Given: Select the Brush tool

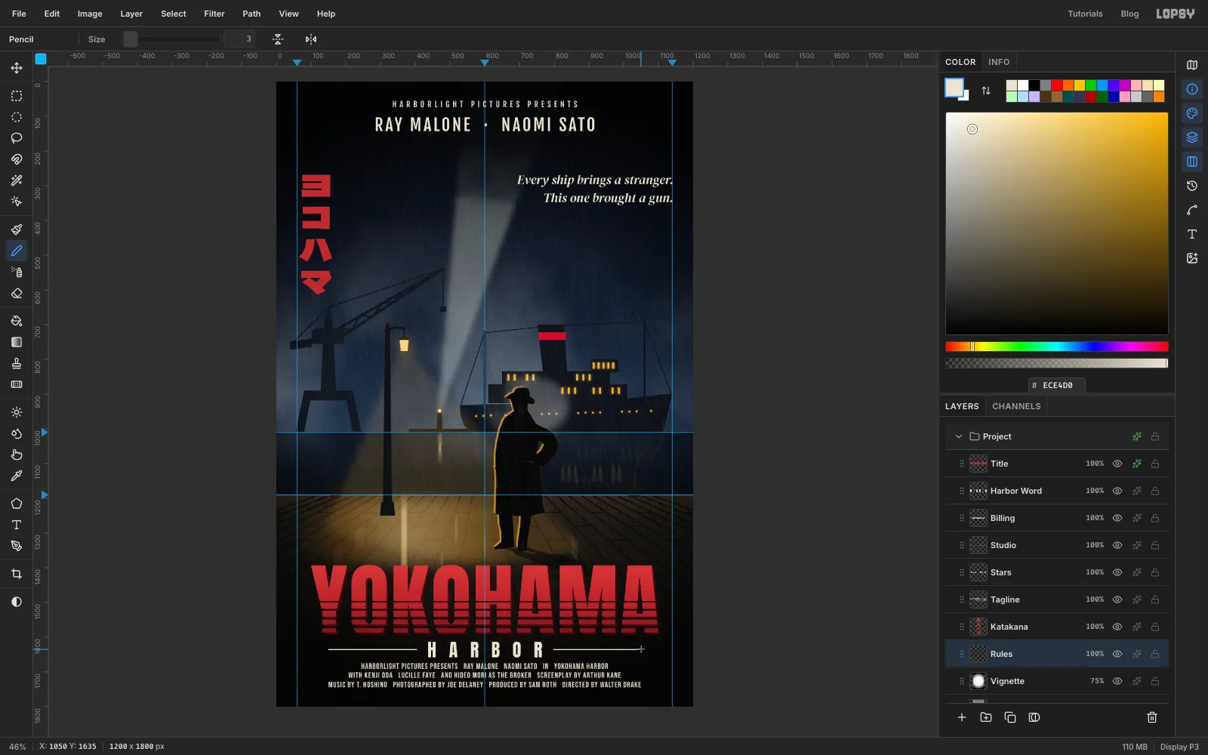Looking at the screenshot, I should coord(17,230).
